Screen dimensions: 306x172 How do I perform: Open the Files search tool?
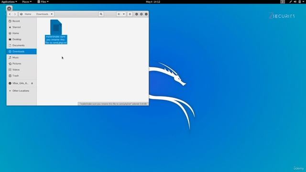coord(101,14)
